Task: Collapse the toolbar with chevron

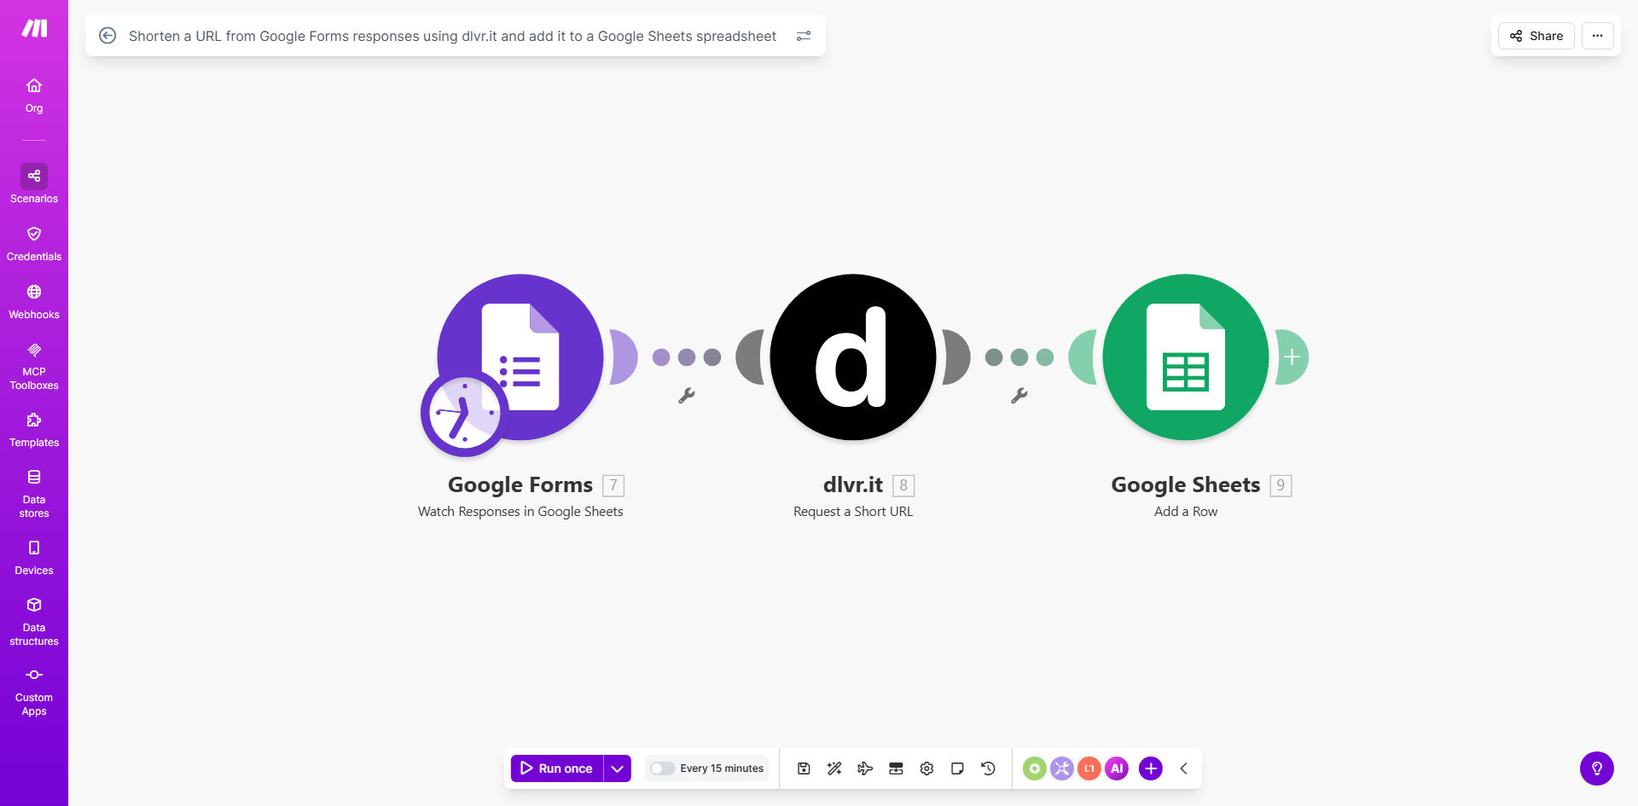Action: click(1184, 768)
